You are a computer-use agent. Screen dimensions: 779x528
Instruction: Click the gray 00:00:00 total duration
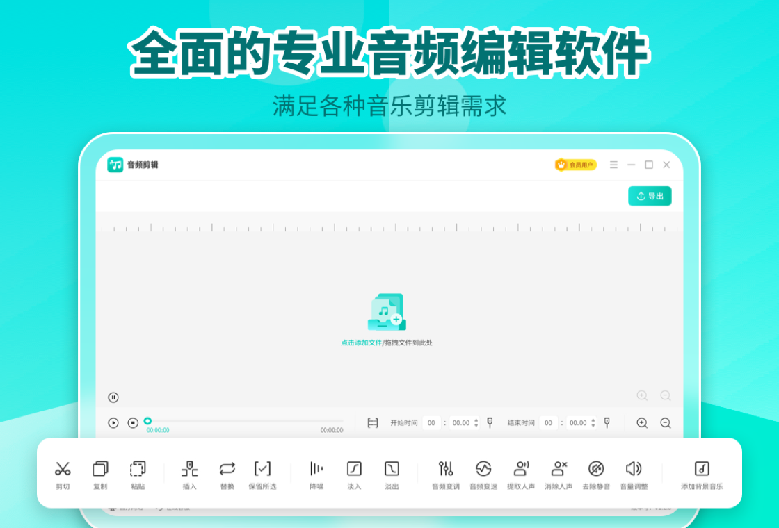click(x=331, y=430)
